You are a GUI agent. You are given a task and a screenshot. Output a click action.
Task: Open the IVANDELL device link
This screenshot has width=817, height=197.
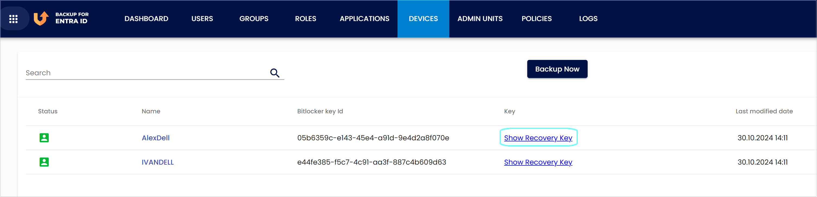pos(158,162)
